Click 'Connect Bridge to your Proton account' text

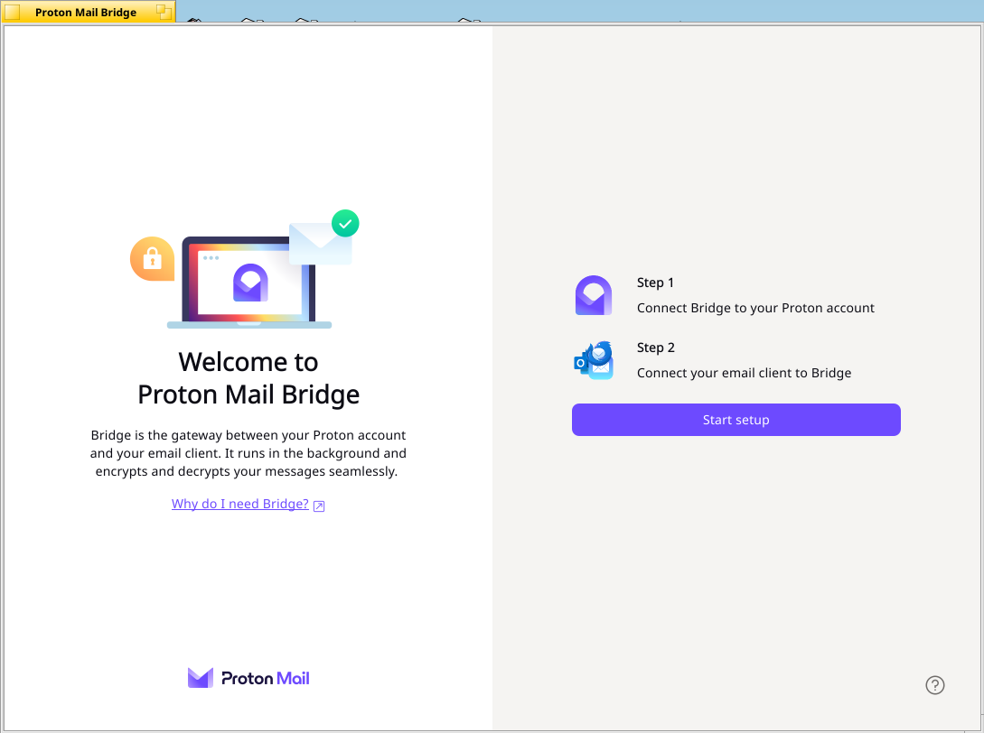coord(755,308)
